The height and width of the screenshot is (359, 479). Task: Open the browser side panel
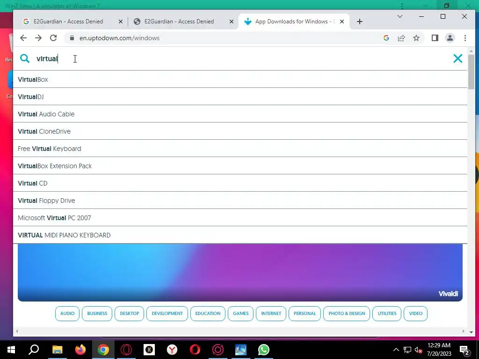coord(435,38)
